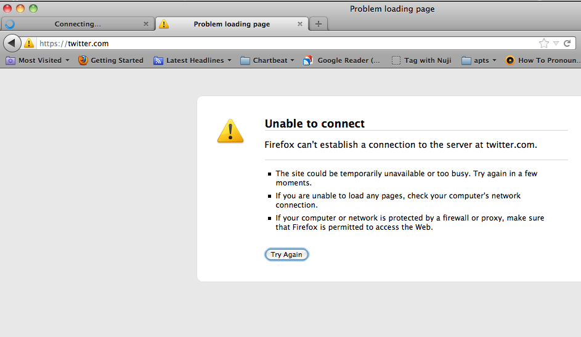Click the Tag with Nuji bookmarklet
Viewport: 581px width, 337px height.
(421, 60)
